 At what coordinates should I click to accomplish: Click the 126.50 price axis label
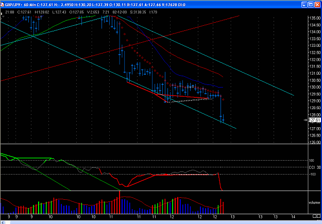(315, 135)
